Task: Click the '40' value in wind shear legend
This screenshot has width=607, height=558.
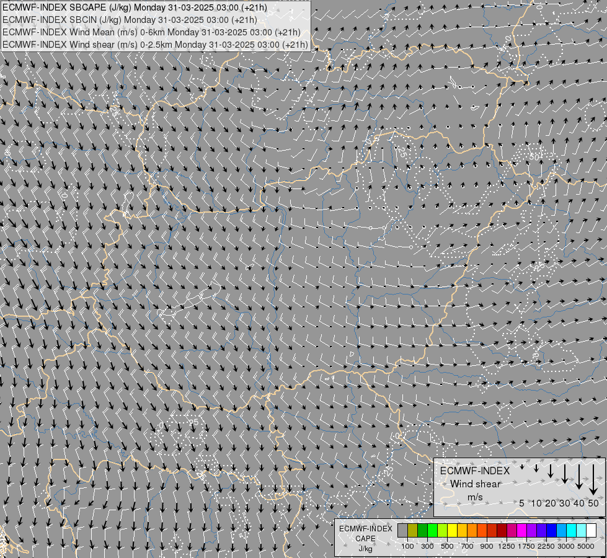Action: click(578, 503)
